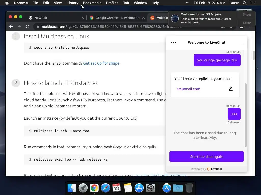Screen dimensions: 261x195
Task: Open LiveChat three-dot options menu
Action: click(173, 43)
